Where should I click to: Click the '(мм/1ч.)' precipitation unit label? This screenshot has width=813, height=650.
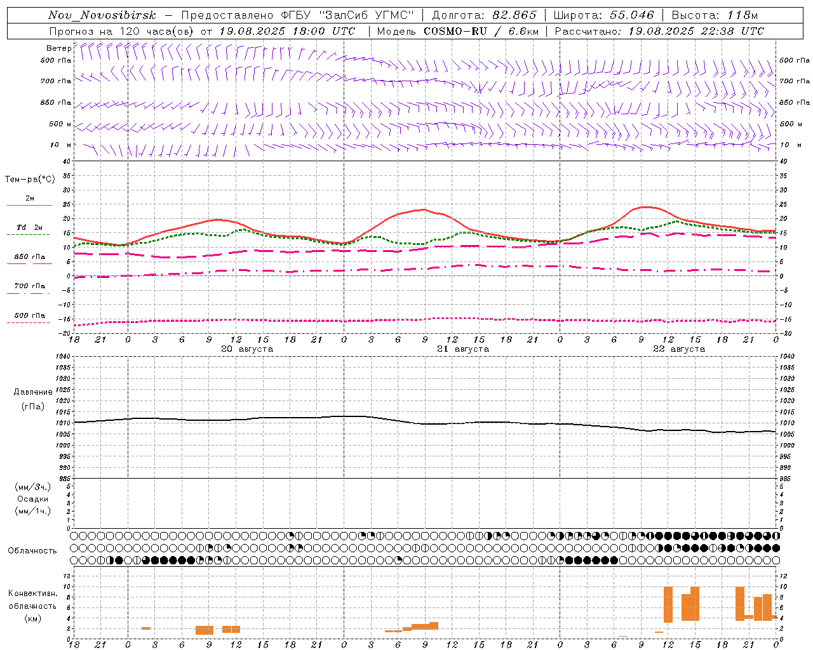click(33, 511)
